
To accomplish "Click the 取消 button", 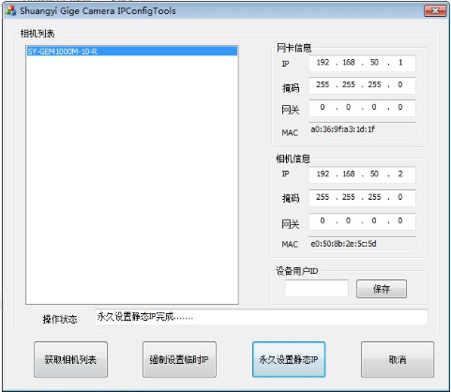I will point(398,359).
